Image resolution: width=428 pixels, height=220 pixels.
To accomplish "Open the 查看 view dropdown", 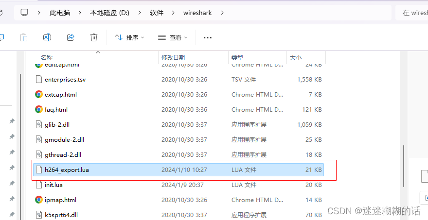I will tap(173, 37).
